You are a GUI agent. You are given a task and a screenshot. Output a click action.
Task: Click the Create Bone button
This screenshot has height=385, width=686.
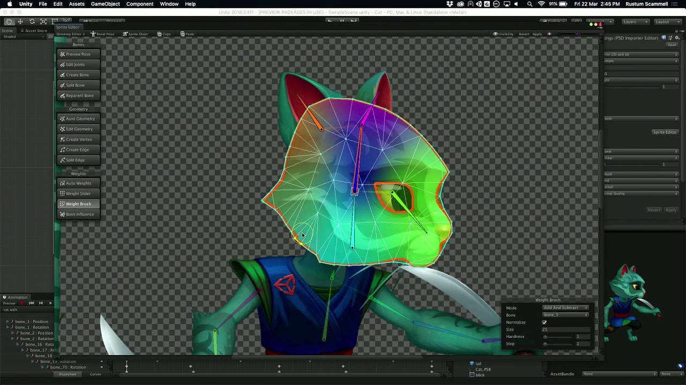pyautogui.click(x=78, y=75)
